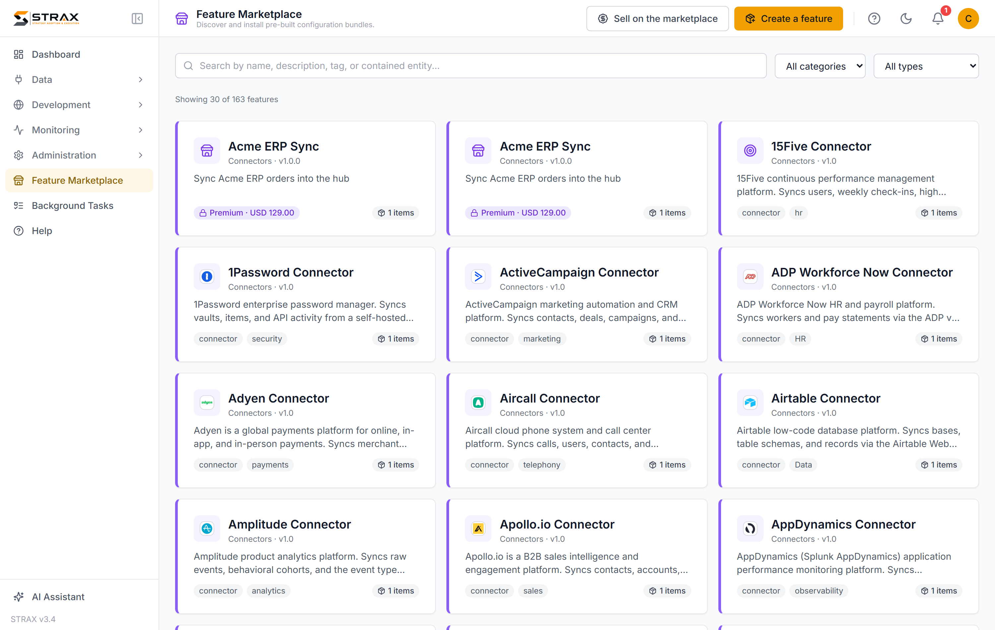Click the search magnifier icon

tap(188, 66)
